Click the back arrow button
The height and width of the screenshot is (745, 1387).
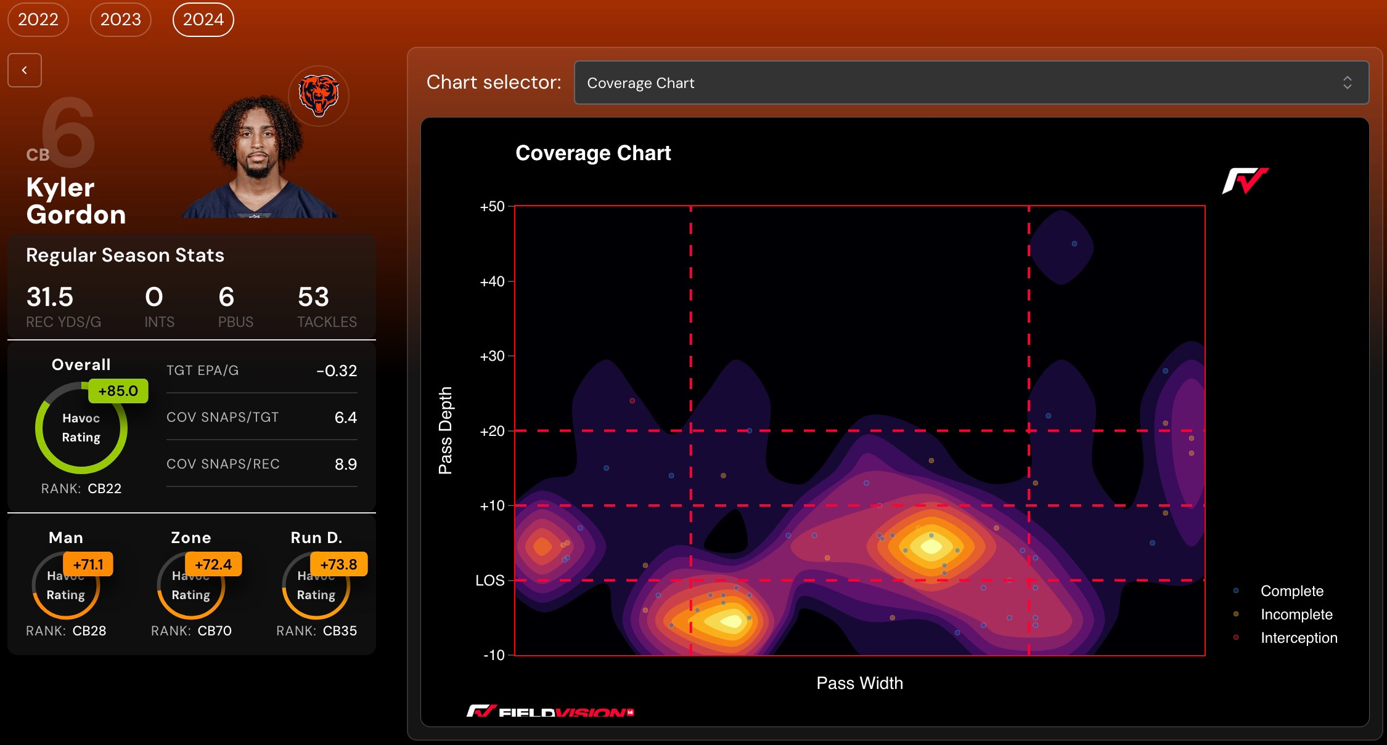25,70
